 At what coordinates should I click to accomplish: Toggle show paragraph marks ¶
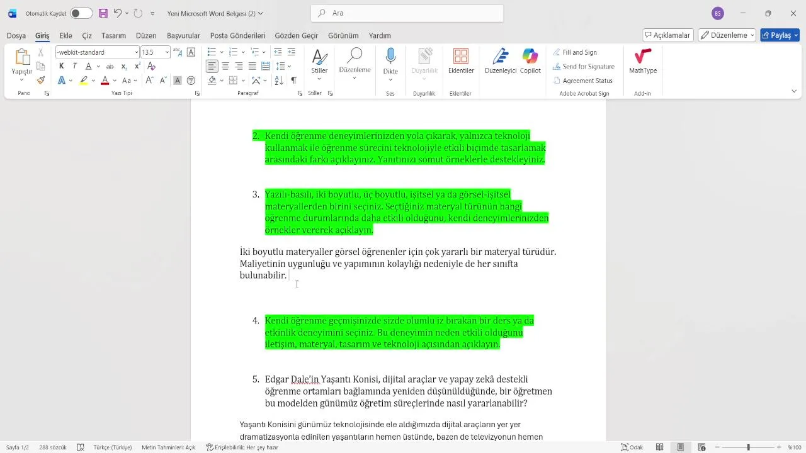tap(293, 81)
